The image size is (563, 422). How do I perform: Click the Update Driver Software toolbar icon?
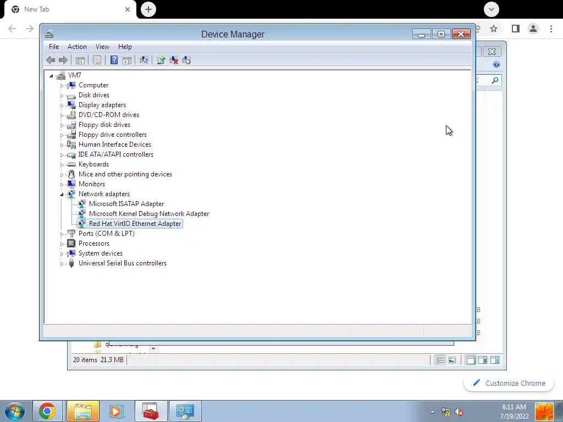tap(161, 60)
